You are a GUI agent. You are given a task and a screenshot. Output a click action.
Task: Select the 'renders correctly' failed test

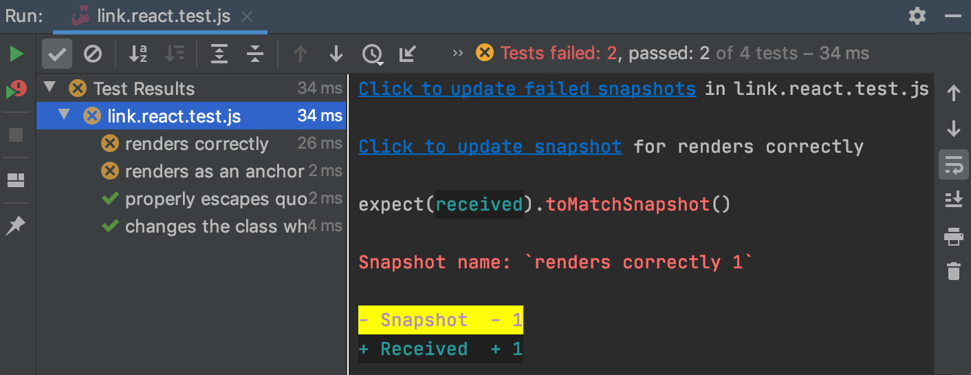pos(197,144)
